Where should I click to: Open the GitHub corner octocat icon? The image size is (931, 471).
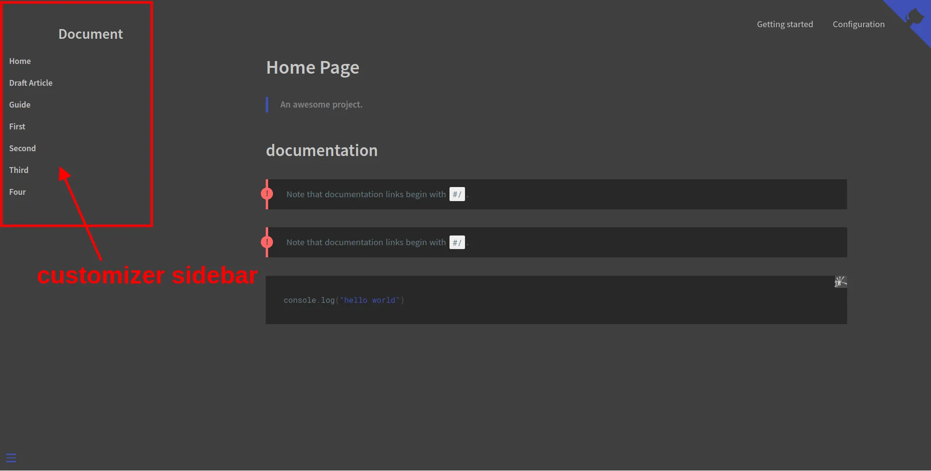tap(914, 17)
